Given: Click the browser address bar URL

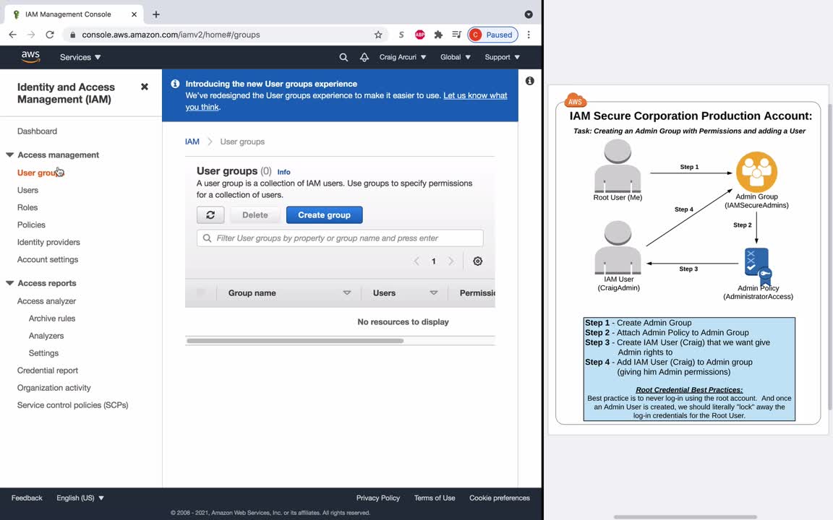Looking at the screenshot, I should (x=171, y=35).
